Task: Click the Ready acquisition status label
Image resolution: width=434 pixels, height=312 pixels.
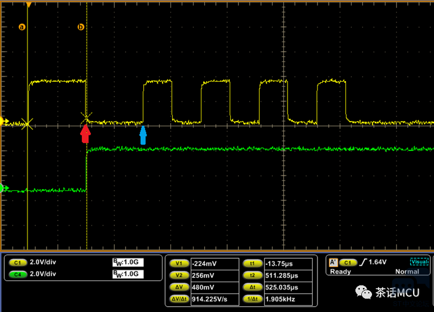Action: 340,271
